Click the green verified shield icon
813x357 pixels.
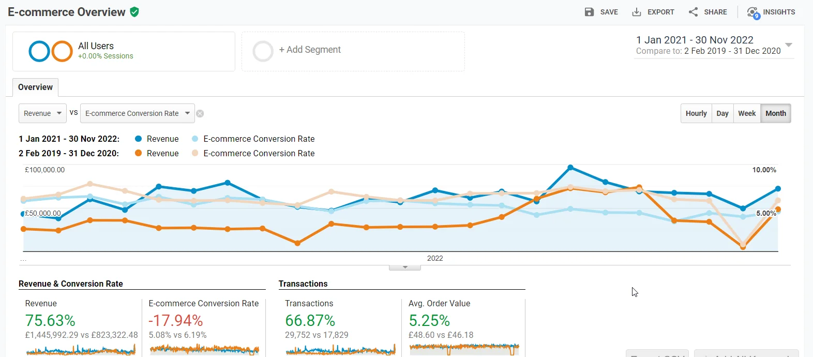pyautogui.click(x=134, y=12)
